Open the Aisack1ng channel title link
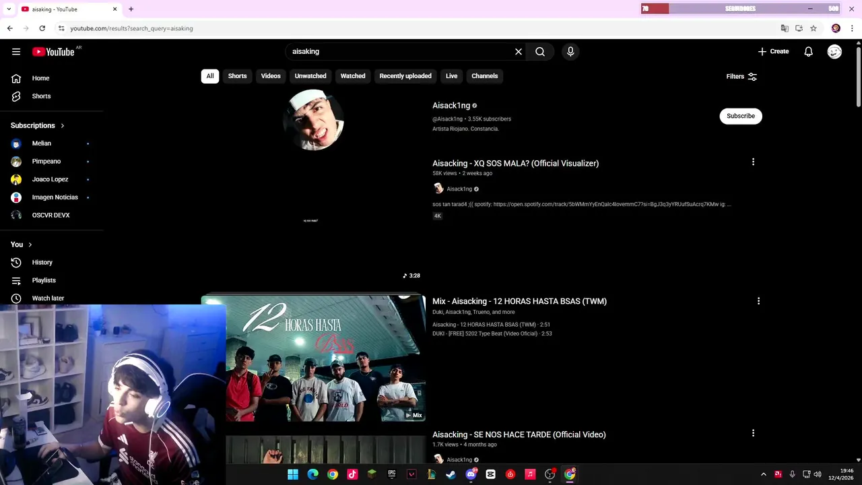 click(x=451, y=105)
